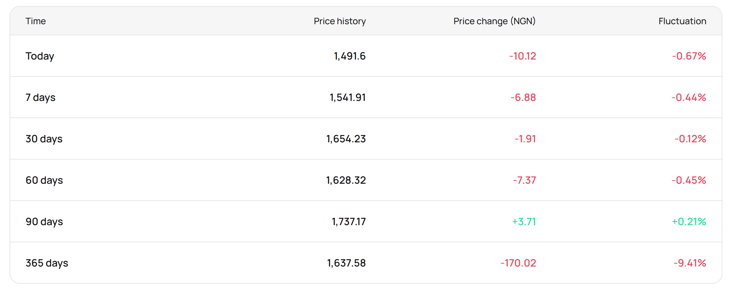The height and width of the screenshot is (292, 731).
Task: Select the 30 days row label
Action: pos(44,139)
